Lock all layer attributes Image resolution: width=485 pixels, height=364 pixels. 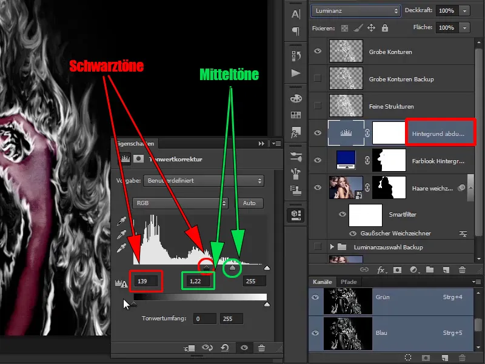pos(385,28)
